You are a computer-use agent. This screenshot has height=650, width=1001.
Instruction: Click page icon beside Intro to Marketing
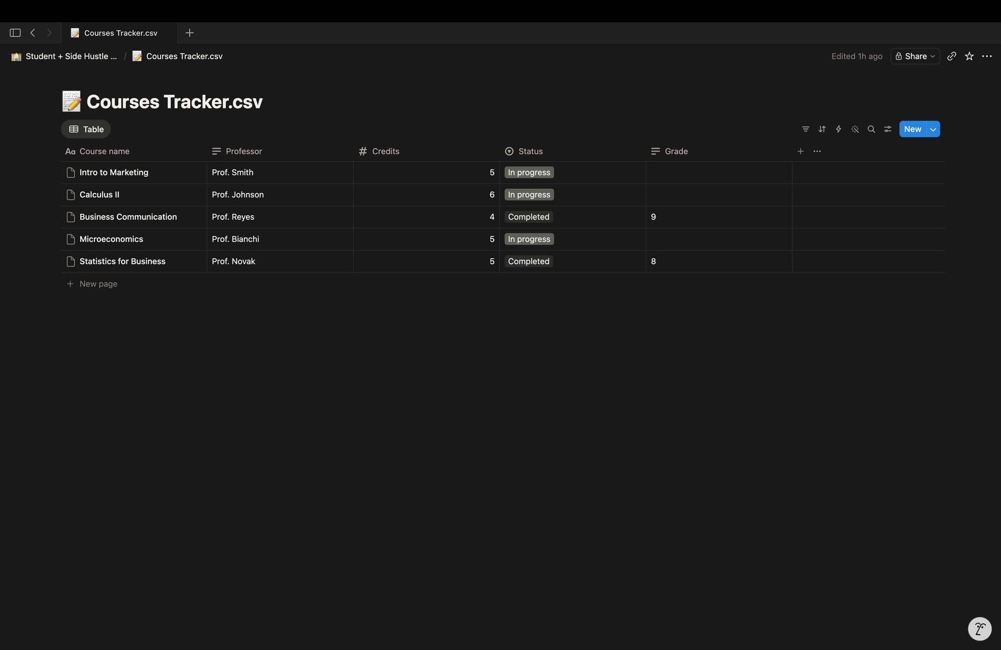tap(71, 172)
